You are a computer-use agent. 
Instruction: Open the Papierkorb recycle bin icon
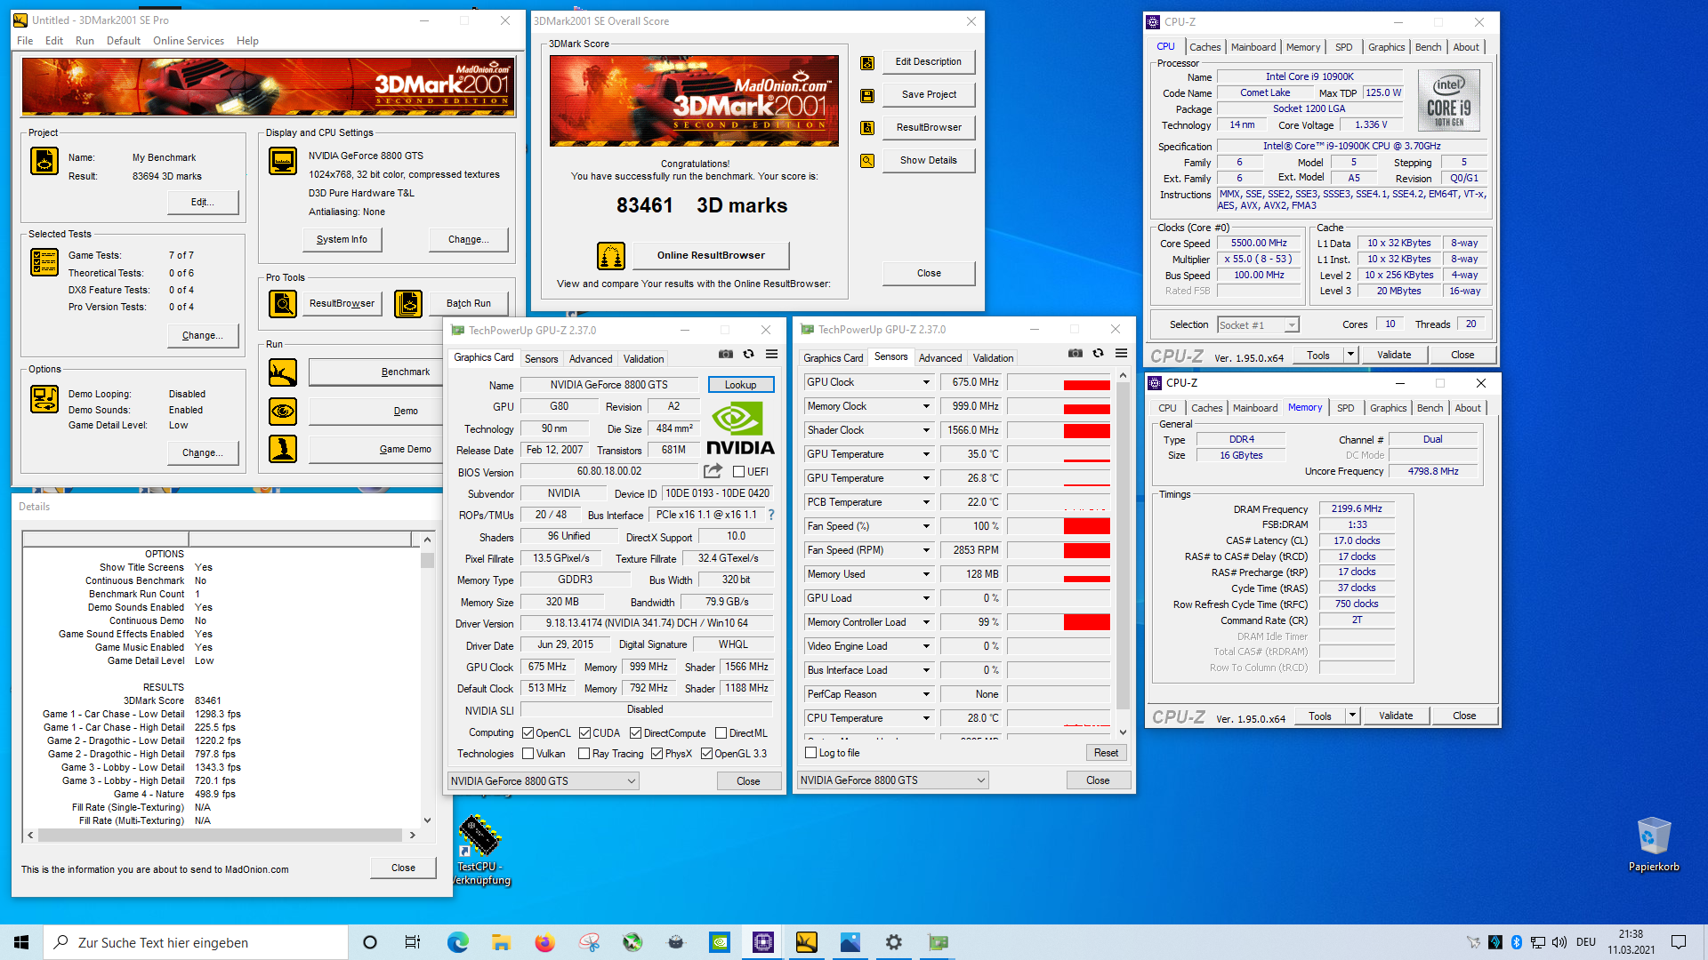click(1654, 844)
